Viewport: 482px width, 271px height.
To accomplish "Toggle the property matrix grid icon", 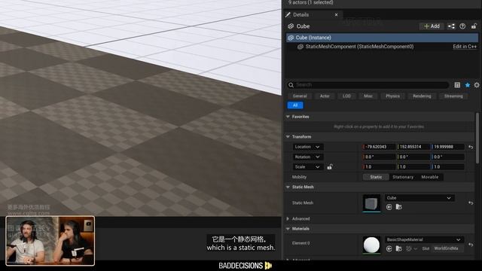I will tap(457, 85).
